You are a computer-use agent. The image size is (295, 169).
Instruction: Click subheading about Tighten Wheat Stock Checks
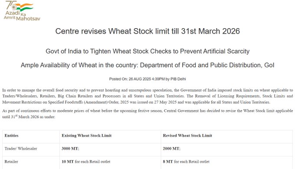pos(147,51)
